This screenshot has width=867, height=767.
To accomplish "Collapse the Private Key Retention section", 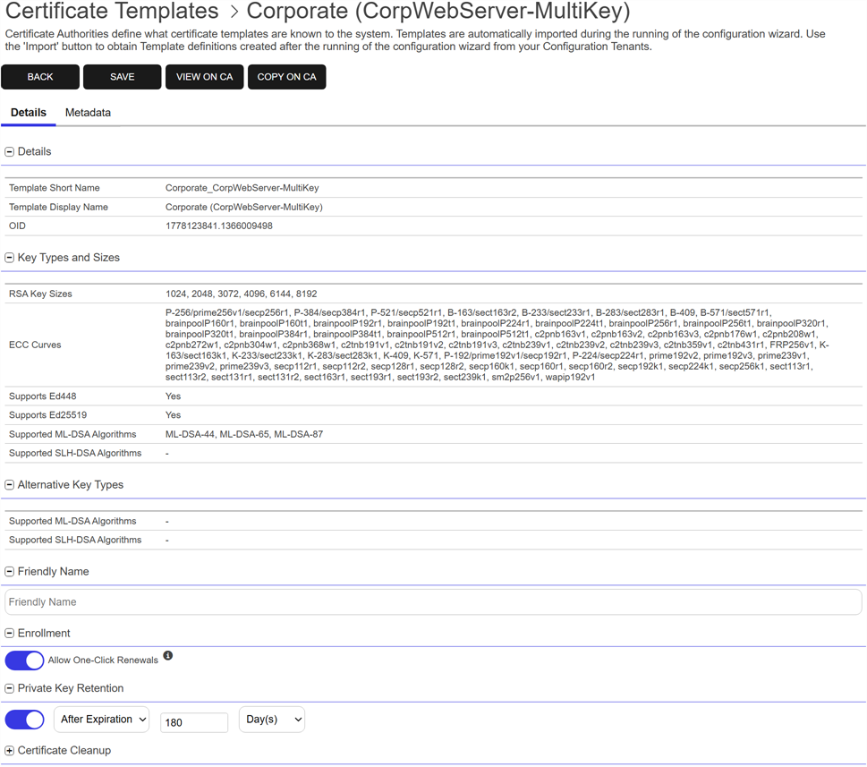I will [x=10, y=689].
